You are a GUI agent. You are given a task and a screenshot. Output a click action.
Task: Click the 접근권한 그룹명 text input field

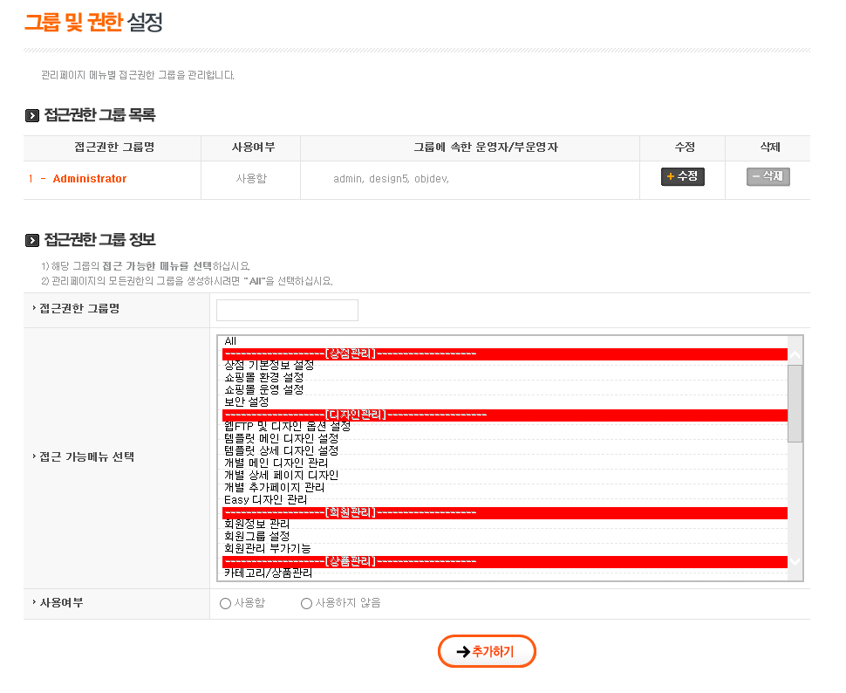point(287,311)
